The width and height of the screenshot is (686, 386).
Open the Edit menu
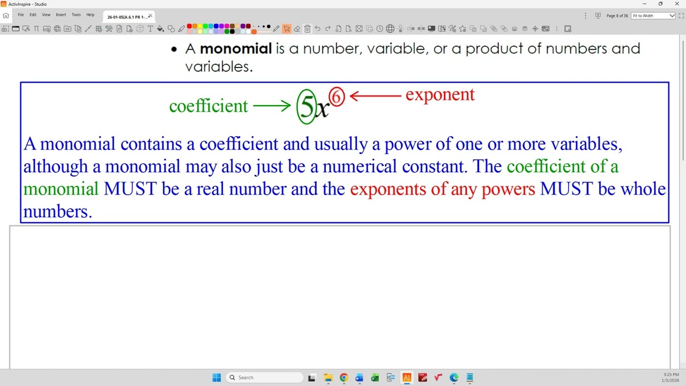(33, 15)
